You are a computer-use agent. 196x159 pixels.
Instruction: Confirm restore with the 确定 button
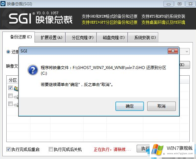(x=129, y=106)
